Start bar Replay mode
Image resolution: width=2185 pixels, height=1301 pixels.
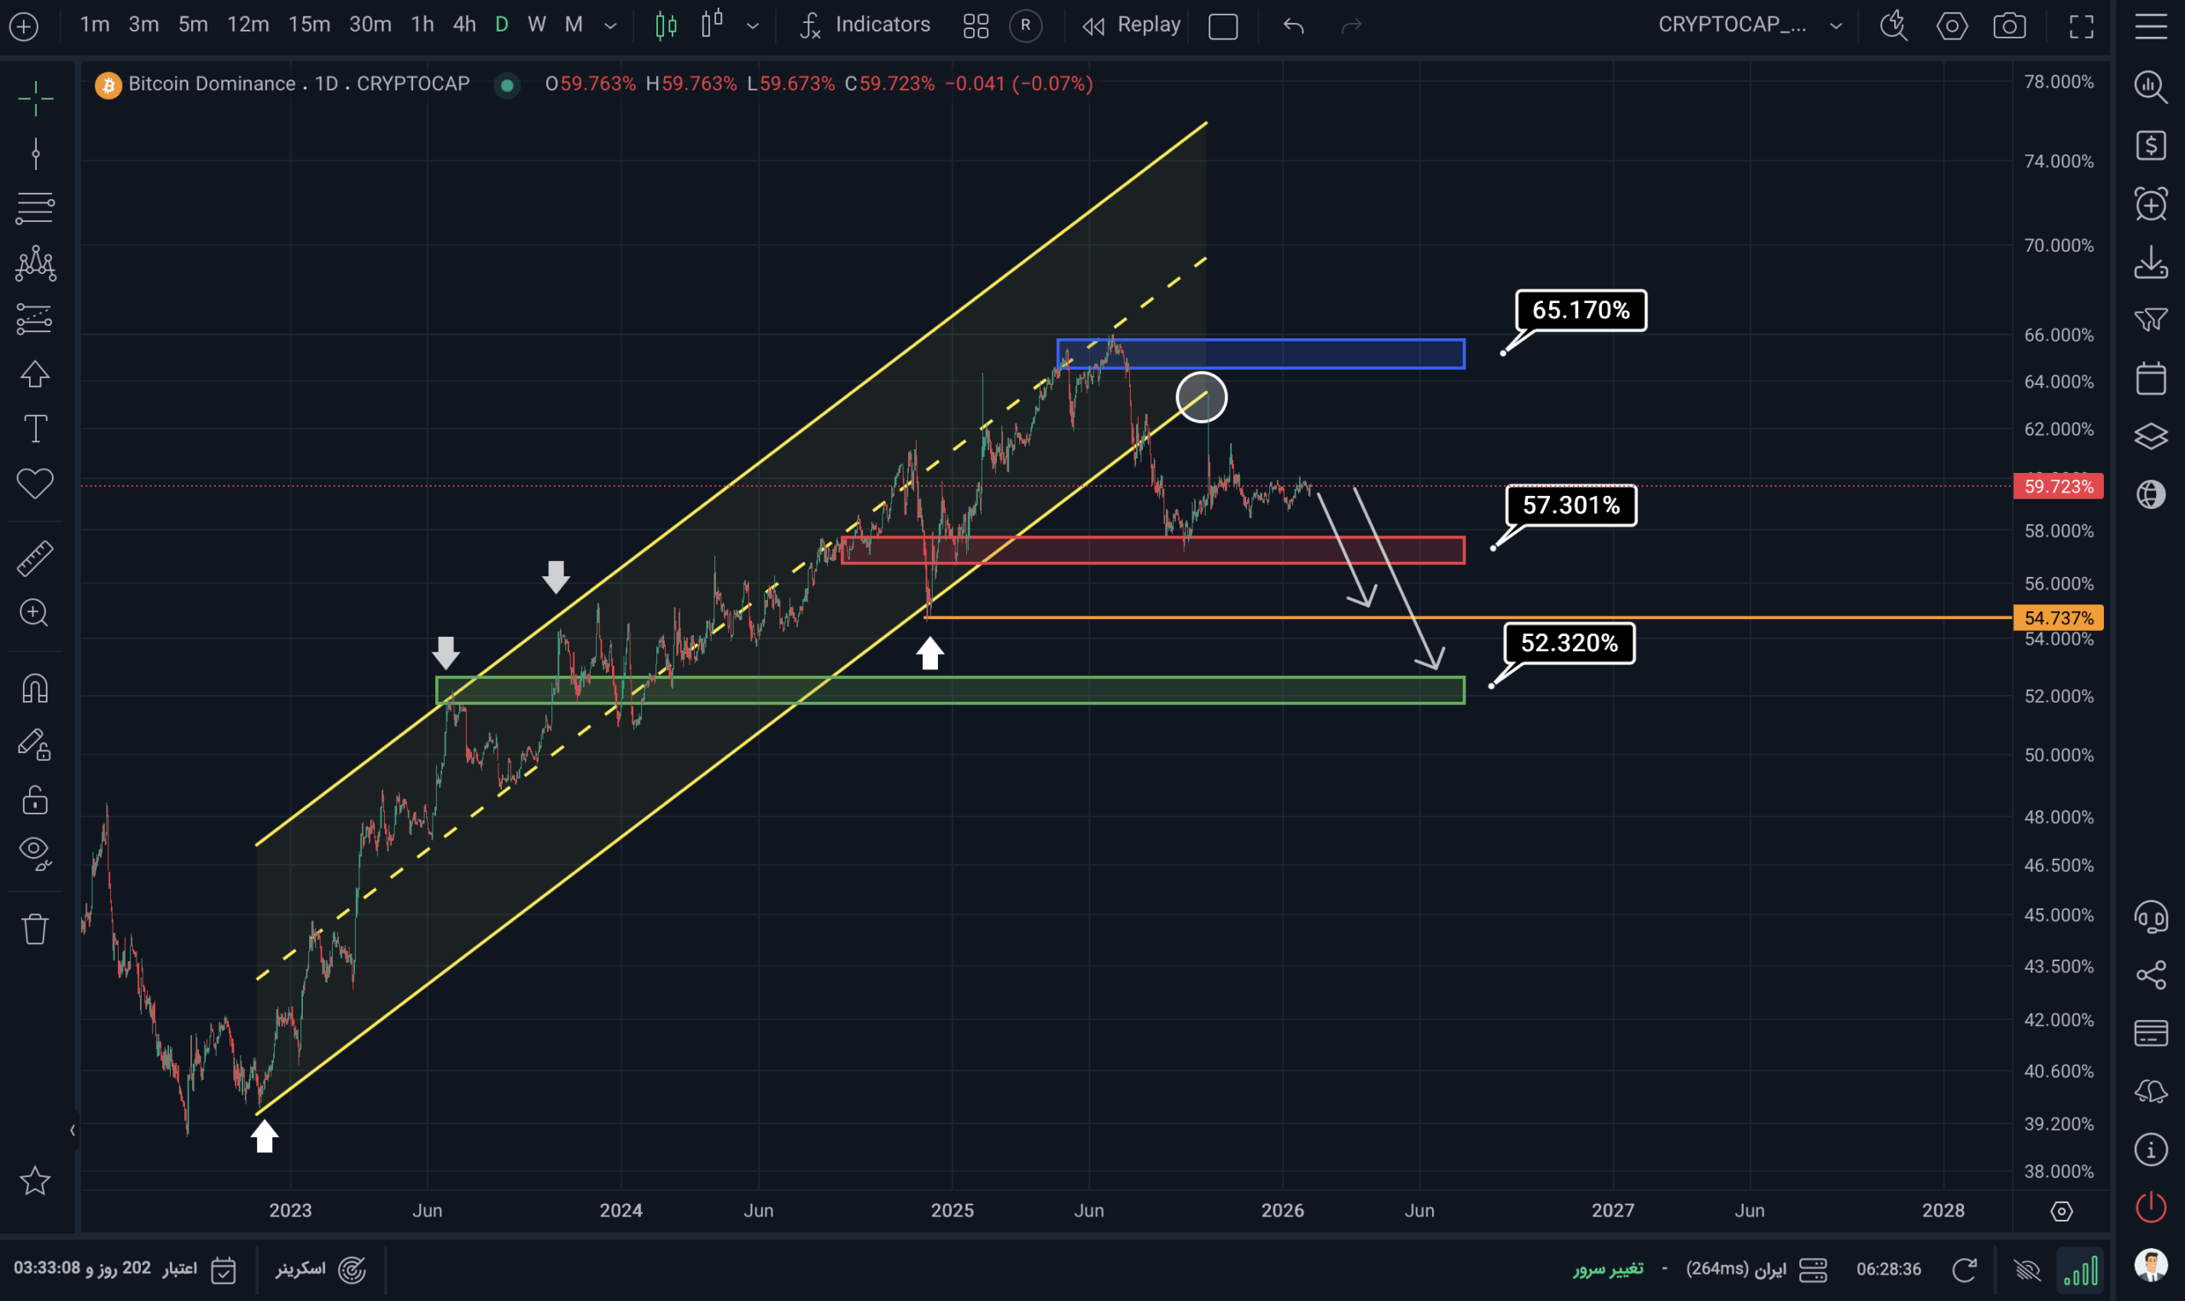(x=1132, y=26)
